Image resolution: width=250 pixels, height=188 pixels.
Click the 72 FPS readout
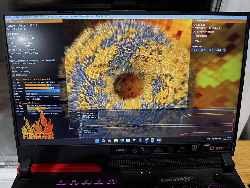click(x=13, y=34)
